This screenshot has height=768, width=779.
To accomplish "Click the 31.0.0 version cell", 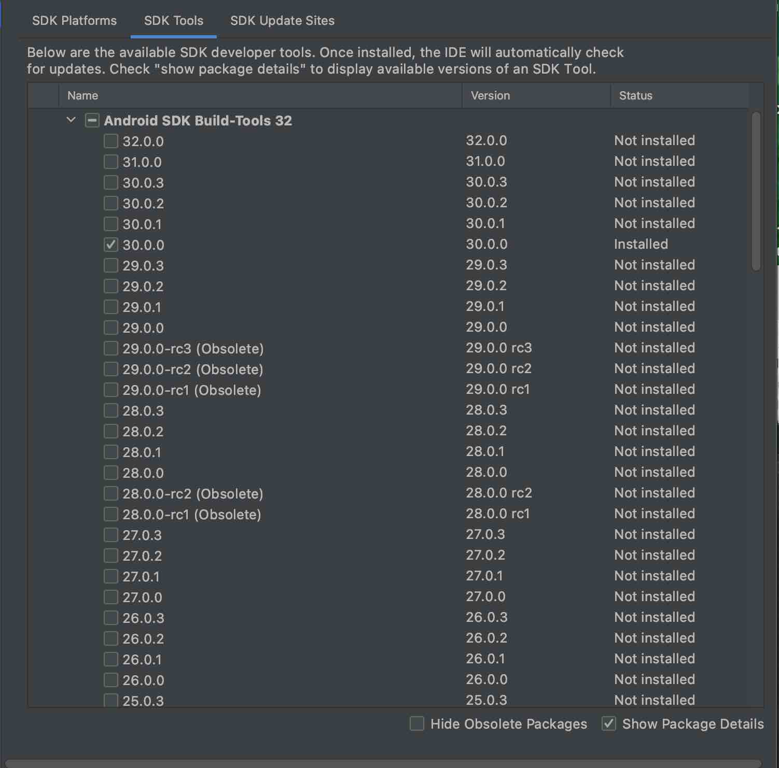I will click(485, 161).
